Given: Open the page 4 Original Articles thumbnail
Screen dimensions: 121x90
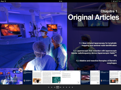Looking at the screenshot, I should 11,76.
